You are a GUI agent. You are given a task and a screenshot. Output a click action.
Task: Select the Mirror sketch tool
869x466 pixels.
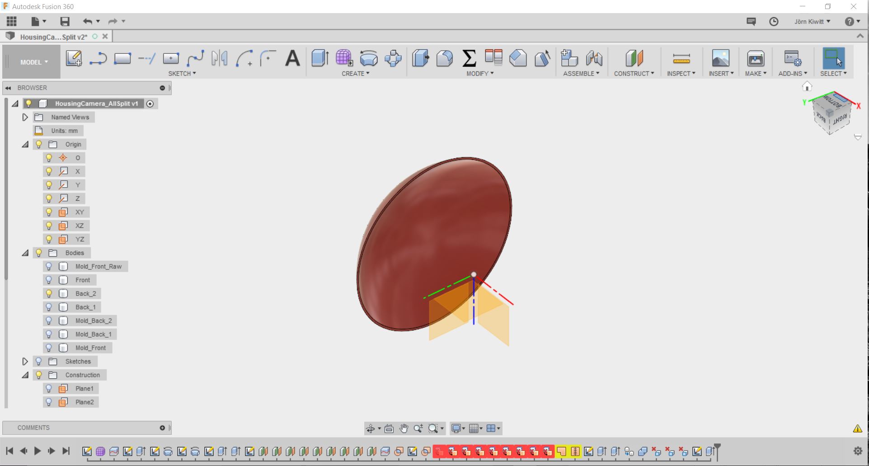[220, 59]
